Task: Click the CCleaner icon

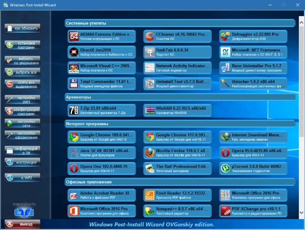Action: tap(149, 37)
